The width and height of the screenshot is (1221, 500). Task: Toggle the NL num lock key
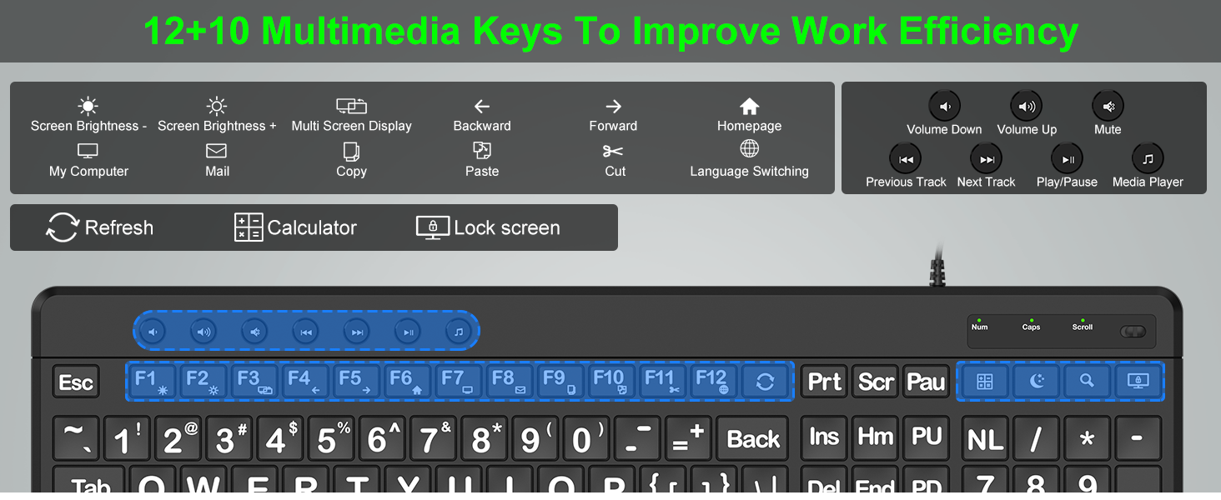pyautogui.click(x=985, y=439)
